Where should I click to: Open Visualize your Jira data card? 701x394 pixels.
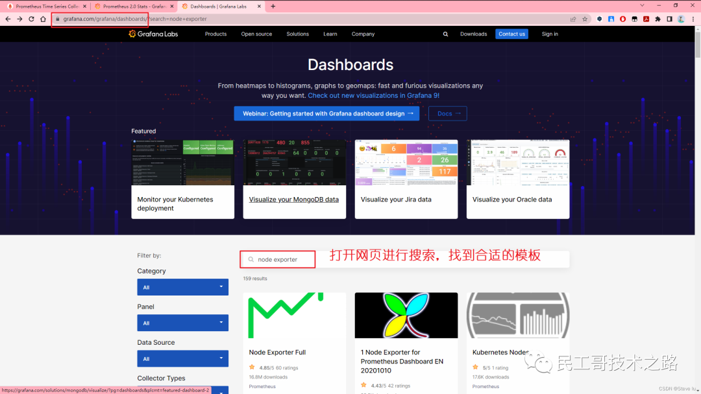[x=406, y=180]
